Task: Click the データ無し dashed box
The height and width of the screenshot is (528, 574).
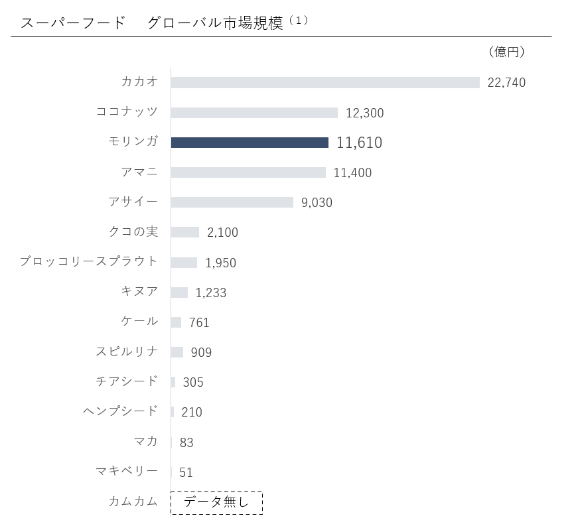Action: pyautogui.click(x=216, y=503)
